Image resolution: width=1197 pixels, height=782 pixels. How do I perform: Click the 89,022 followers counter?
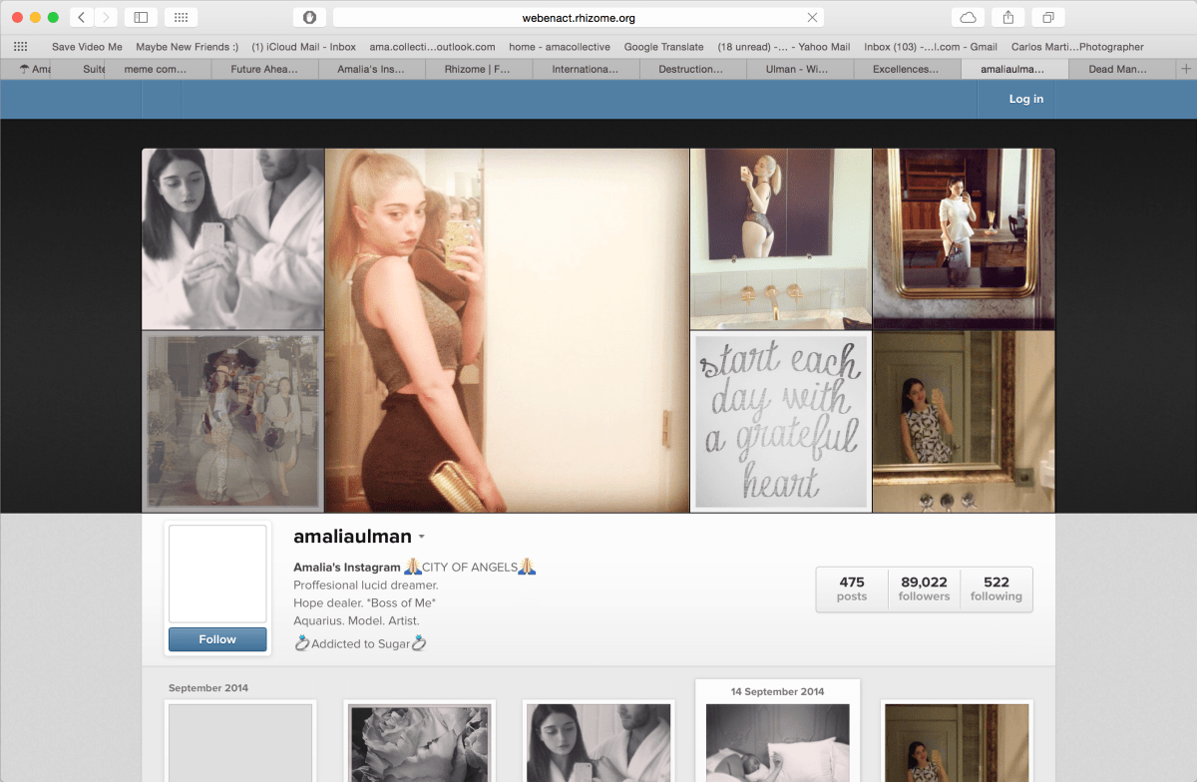pos(924,588)
